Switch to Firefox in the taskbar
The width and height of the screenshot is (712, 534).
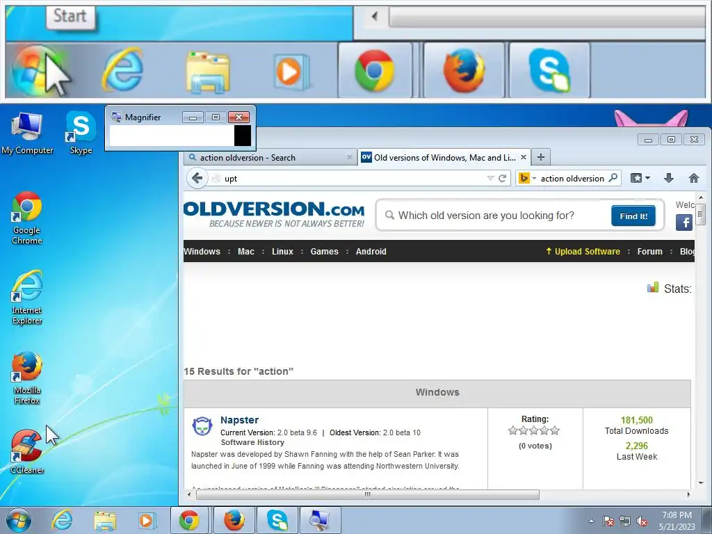click(x=234, y=520)
